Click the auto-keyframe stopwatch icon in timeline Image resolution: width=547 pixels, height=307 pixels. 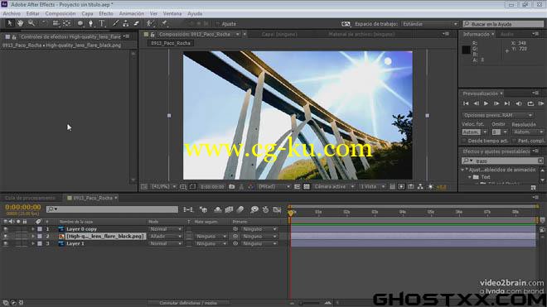coord(265,209)
